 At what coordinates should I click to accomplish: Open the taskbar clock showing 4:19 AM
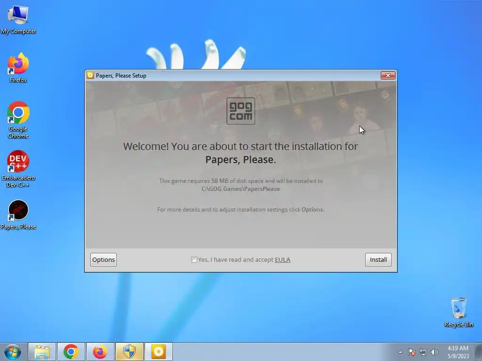(458, 352)
